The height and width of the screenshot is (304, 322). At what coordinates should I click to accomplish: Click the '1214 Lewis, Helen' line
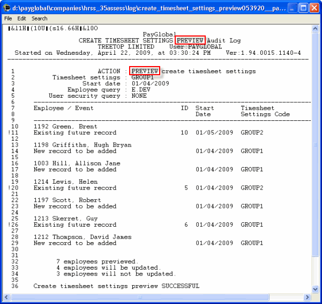tap(65, 182)
